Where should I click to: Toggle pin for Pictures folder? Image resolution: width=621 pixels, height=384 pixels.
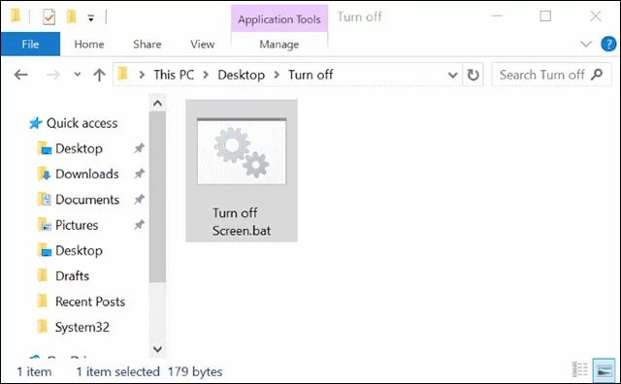(x=139, y=225)
